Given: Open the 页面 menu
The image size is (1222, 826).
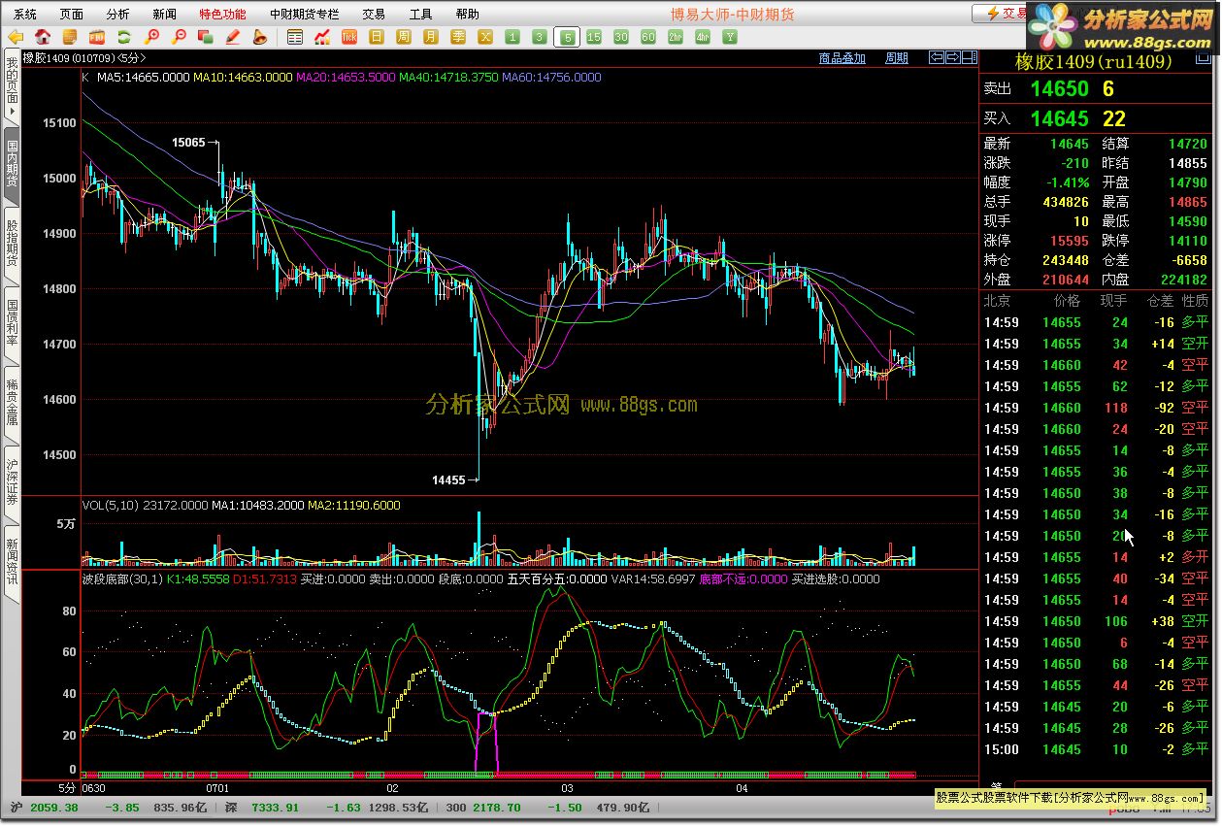Looking at the screenshot, I should pyautogui.click(x=72, y=14).
